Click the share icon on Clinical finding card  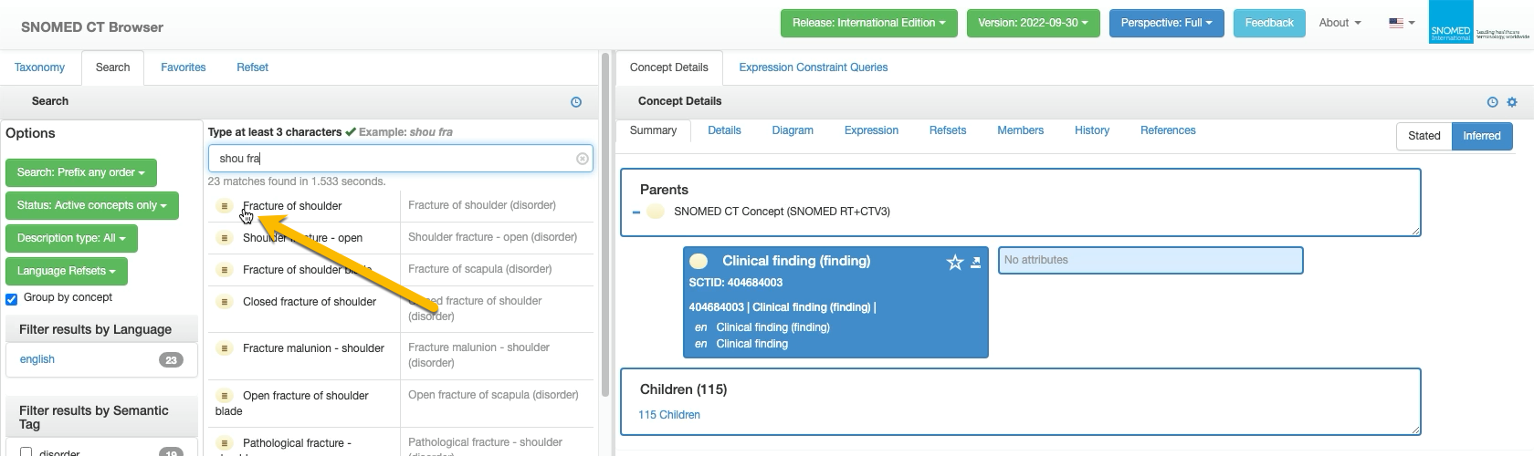click(975, 263)
